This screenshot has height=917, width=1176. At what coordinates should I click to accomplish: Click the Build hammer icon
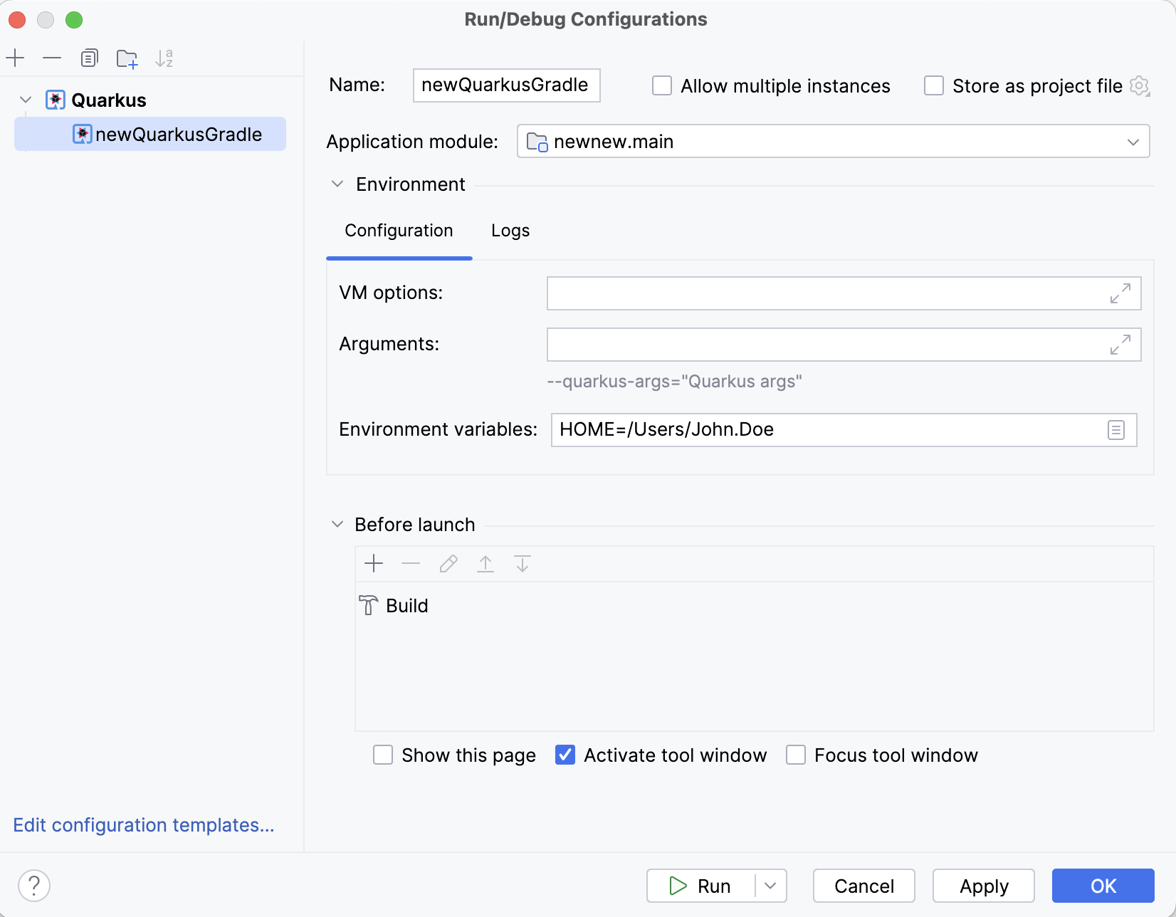[369, 605]
